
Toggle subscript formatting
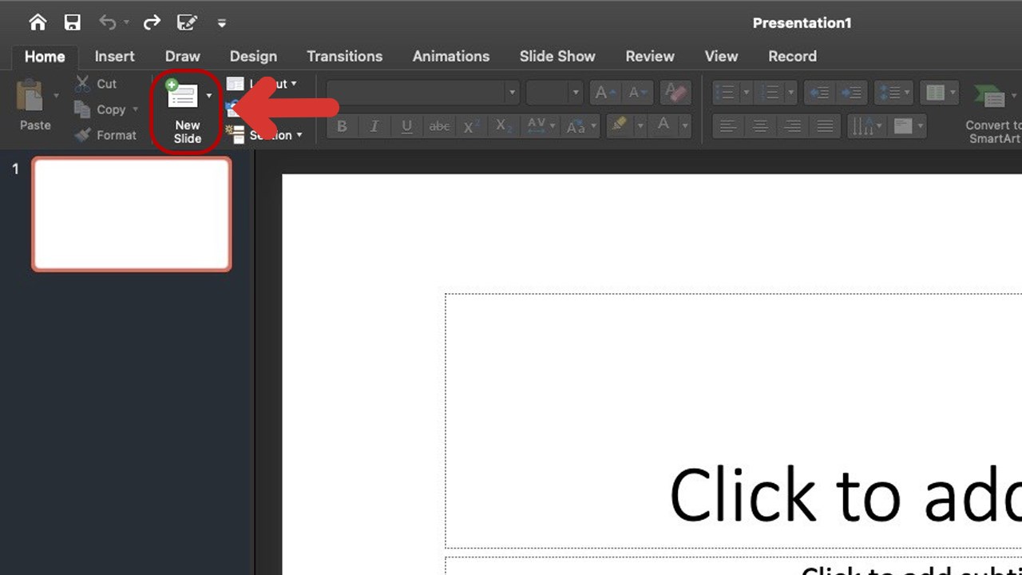[502, 126]
